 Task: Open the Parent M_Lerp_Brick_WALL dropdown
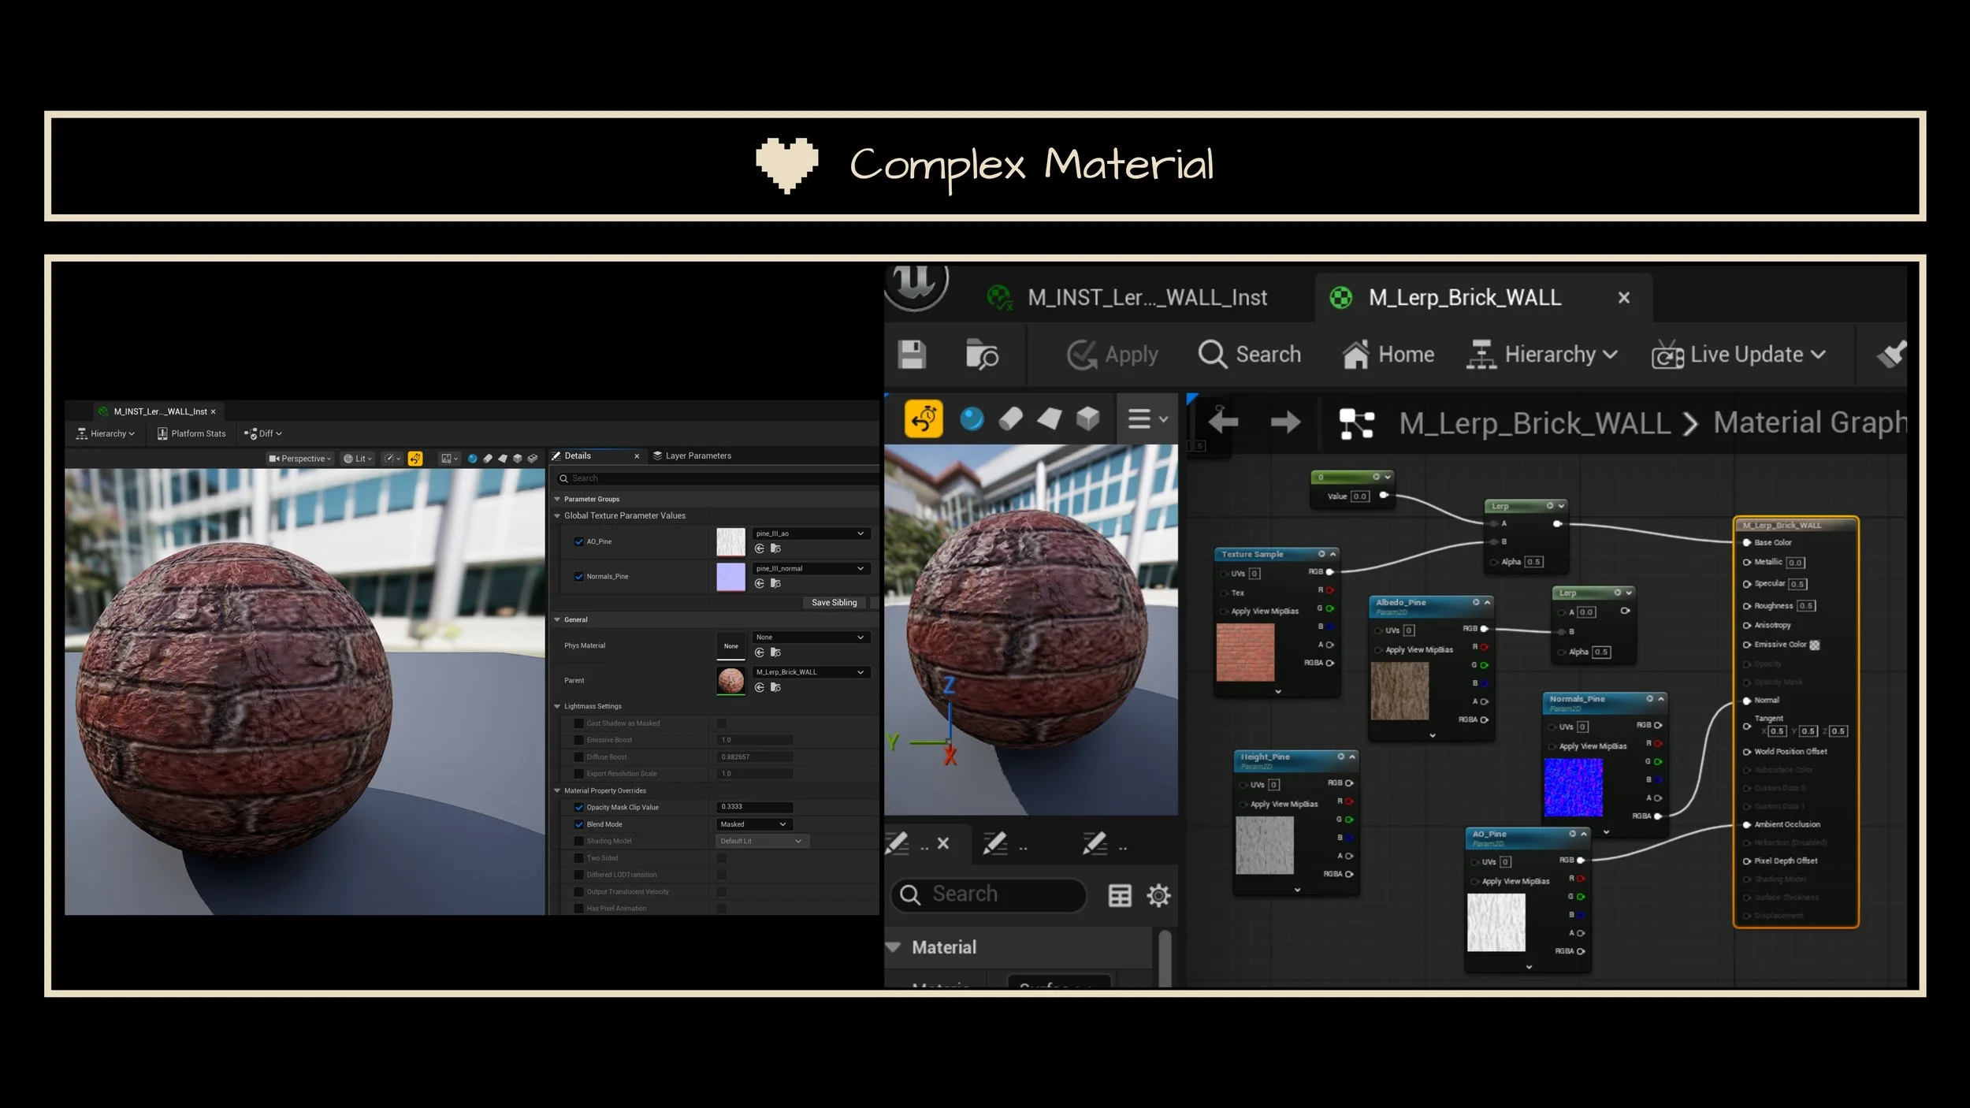tap(811, 672)
